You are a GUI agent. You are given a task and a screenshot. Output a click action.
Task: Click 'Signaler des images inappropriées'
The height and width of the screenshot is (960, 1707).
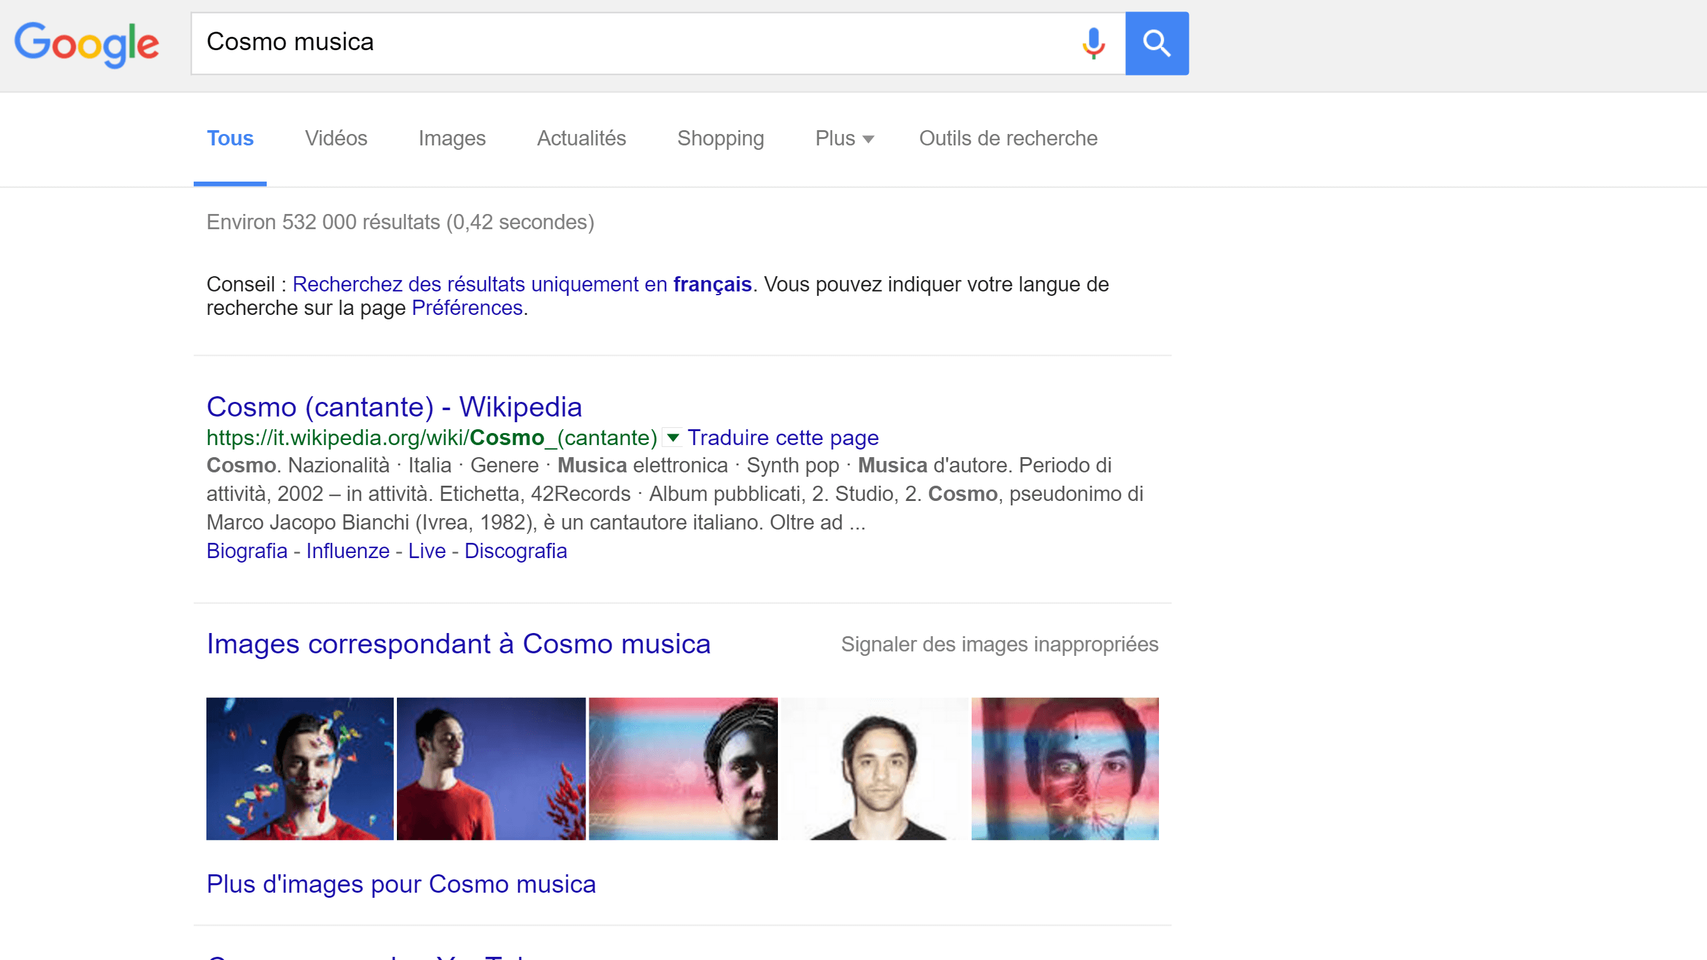(1000, 644)
